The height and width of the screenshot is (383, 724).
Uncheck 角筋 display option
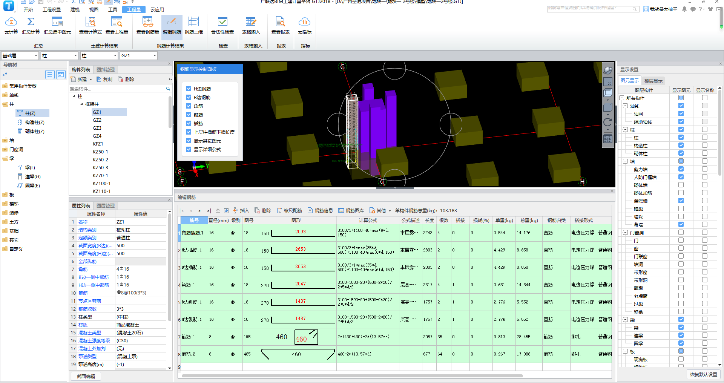point(189,106)
